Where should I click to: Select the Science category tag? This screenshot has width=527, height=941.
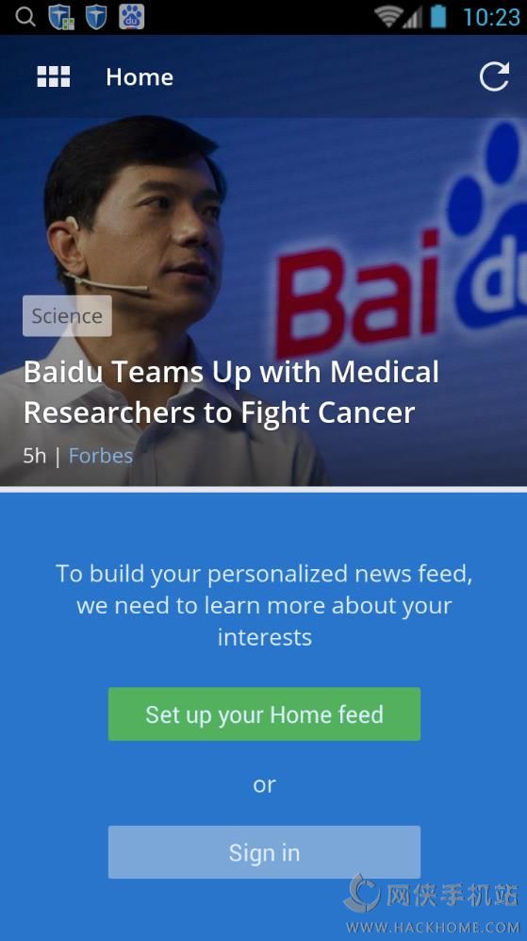[x=67, y=315]
